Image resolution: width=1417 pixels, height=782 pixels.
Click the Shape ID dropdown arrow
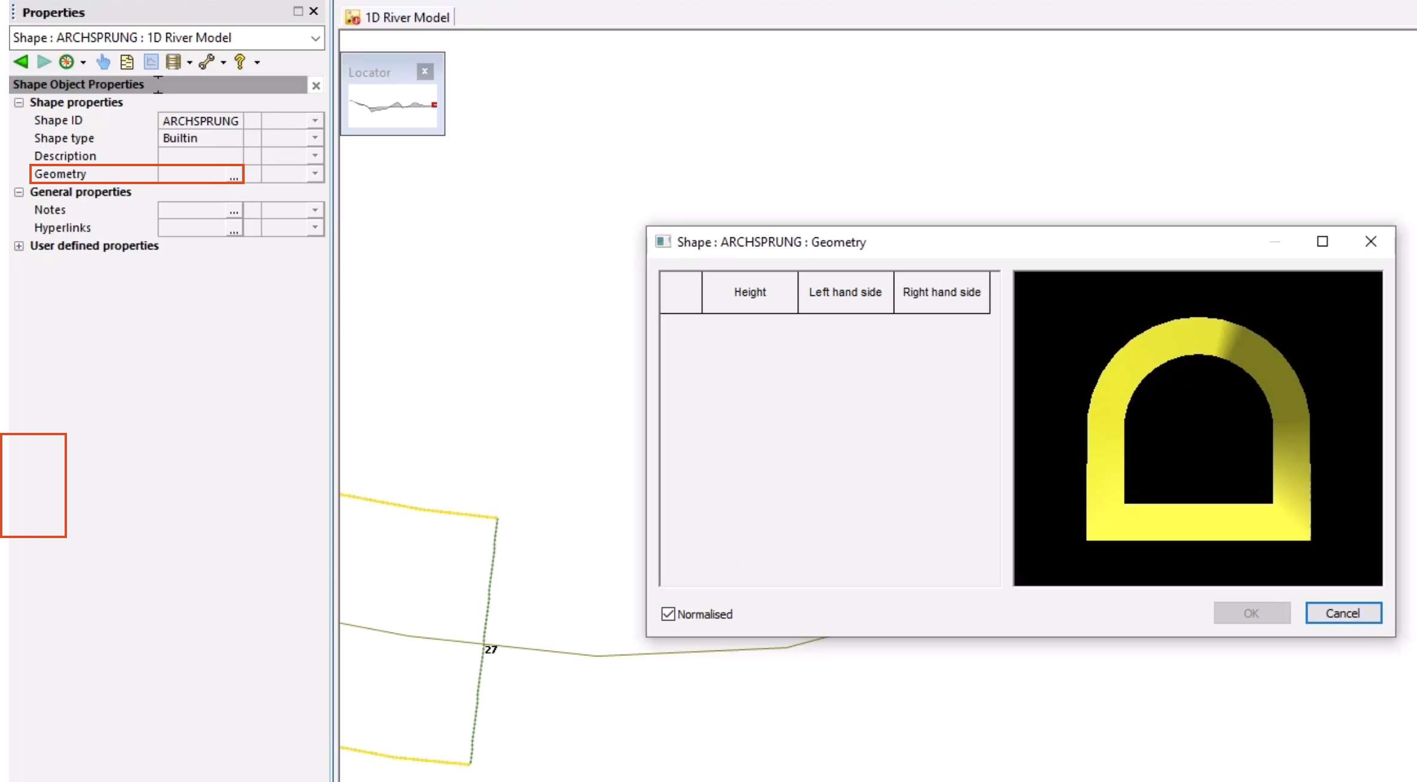pyautogui.click(x=315, y=120)
